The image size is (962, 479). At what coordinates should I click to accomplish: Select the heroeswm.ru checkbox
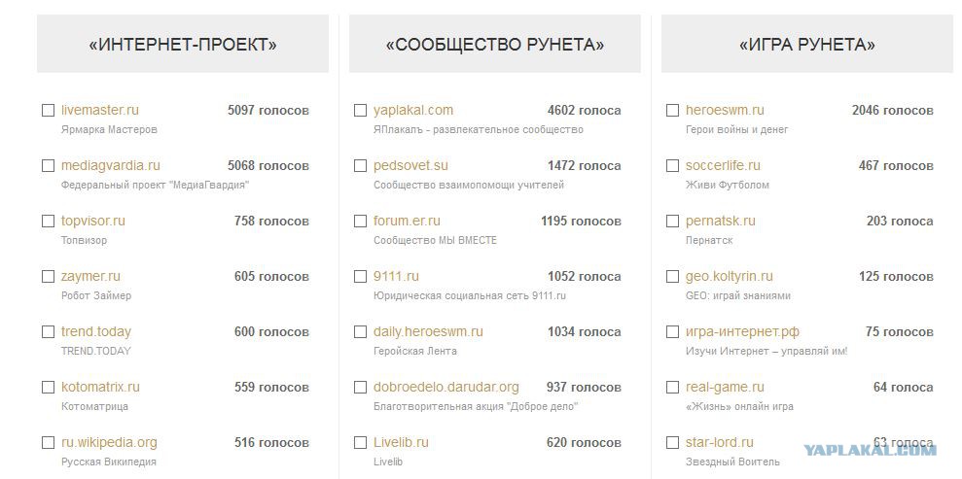tap(672, 110)
